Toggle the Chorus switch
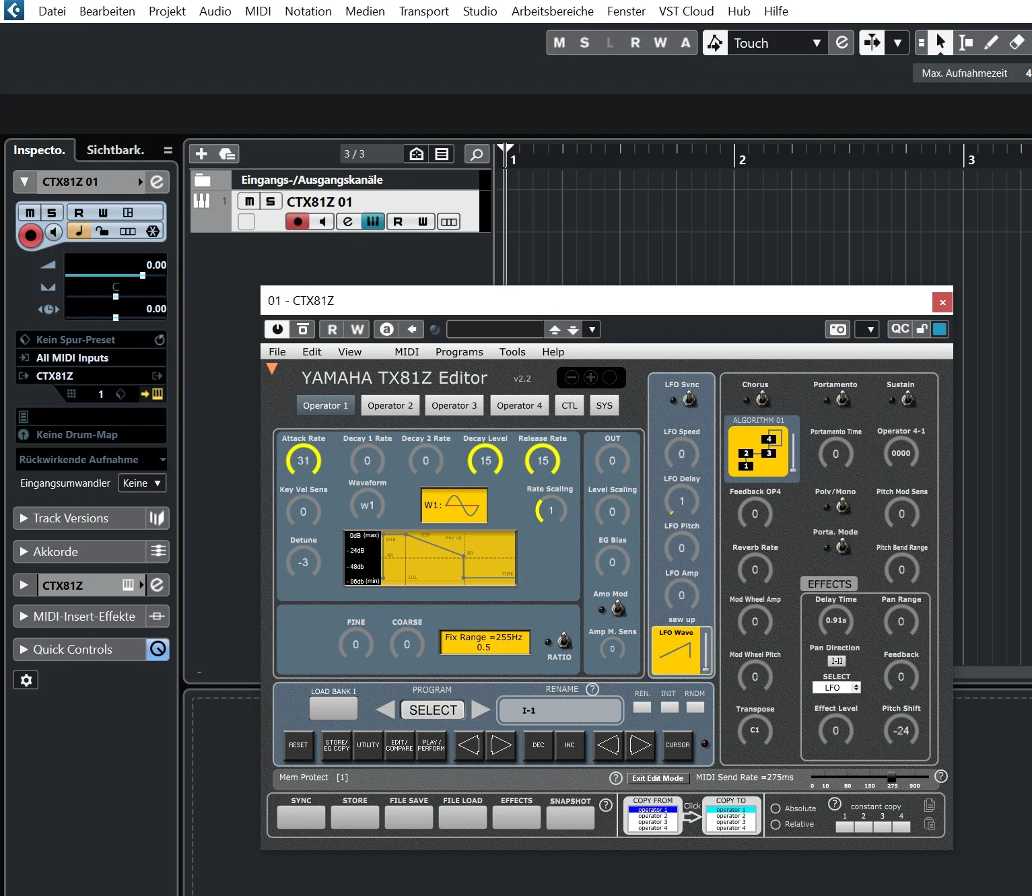Screen dimensions: 1032x896 click(x=762, y=400)
